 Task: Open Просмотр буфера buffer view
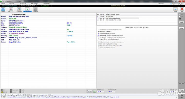click(x=177, y=4)
